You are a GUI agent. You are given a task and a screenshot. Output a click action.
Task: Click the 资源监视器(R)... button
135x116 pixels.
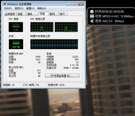click(62, 76)
